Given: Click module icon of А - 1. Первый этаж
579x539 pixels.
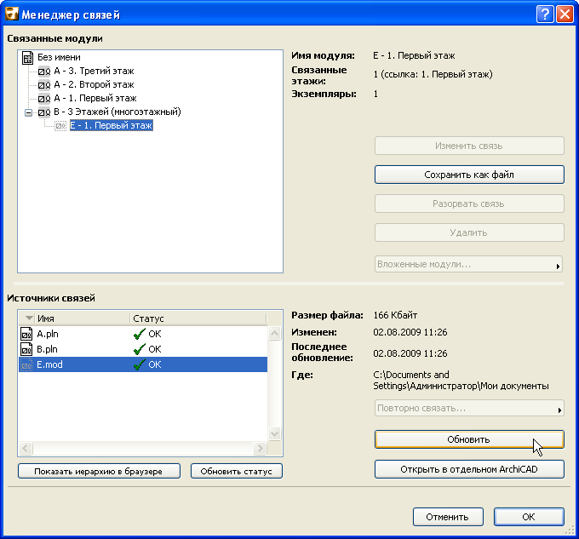Looking at the screenshot, I should 44,98.
